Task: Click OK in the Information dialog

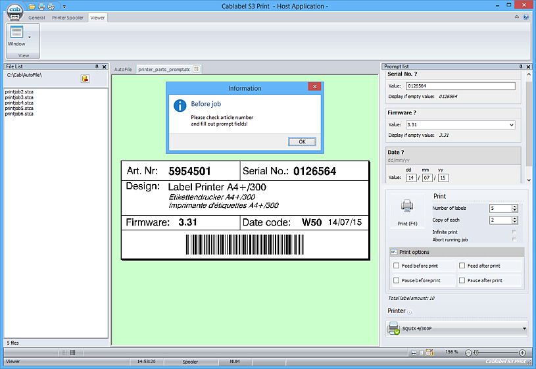Action: 302,141
